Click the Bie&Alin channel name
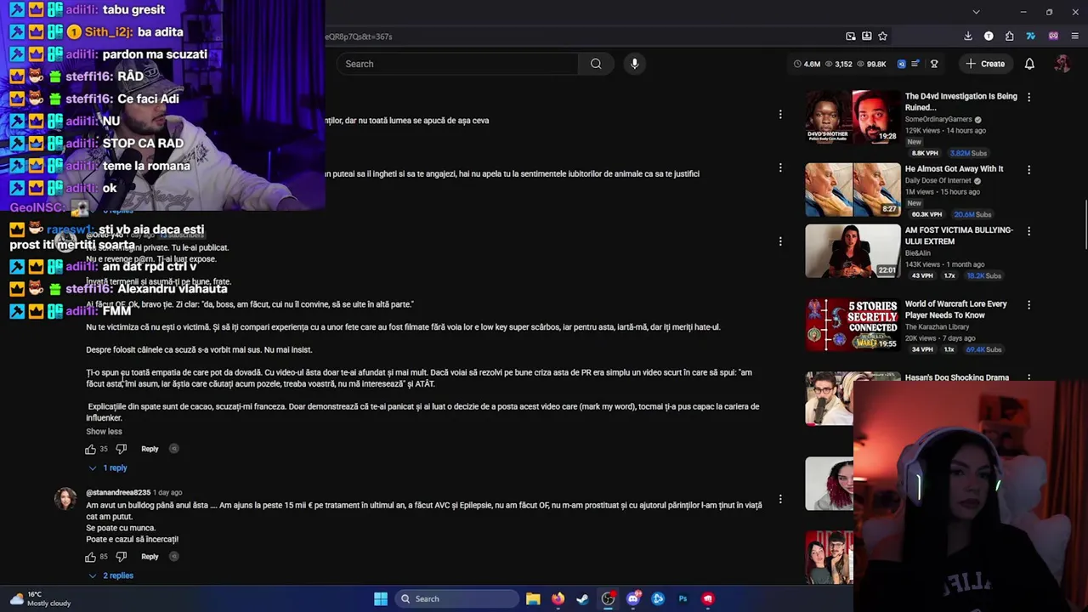Viewport: 1088px width, 612px height. coord(918,253)
